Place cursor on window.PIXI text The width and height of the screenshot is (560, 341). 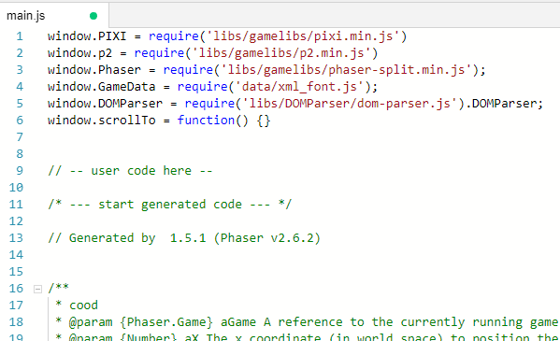87,36
